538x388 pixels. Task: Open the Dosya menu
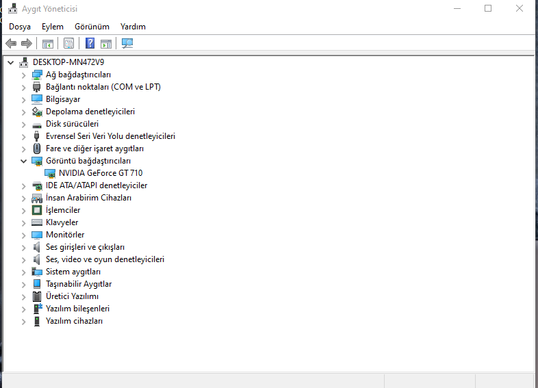coord(20,27)
